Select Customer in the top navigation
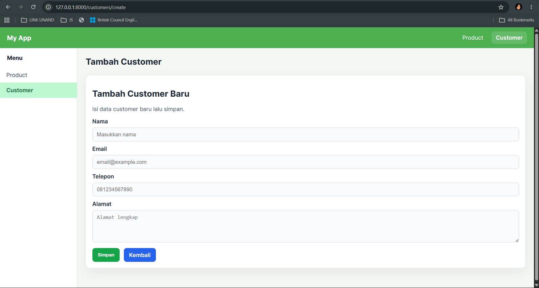 (509, 38)
